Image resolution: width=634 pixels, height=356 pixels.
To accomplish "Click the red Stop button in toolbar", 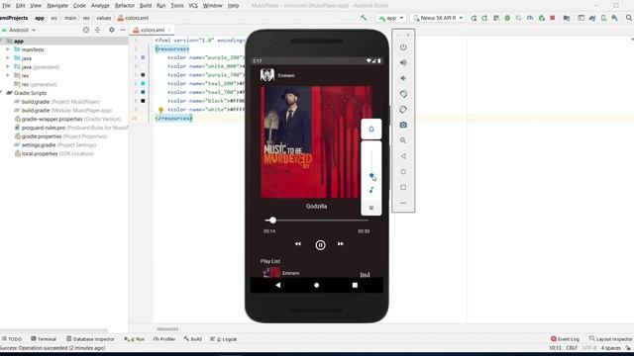I will pyautogui.click(x=553, y=18).
